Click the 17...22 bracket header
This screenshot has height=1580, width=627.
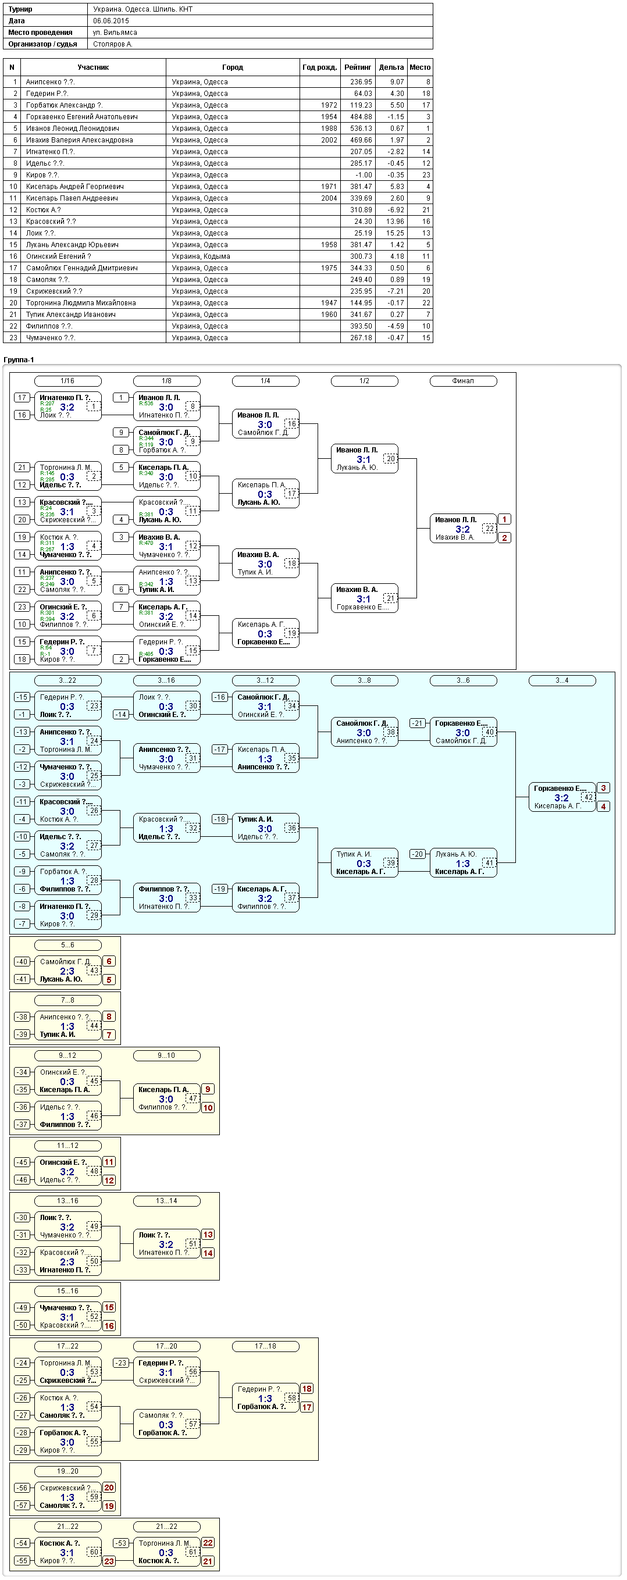click(67, 1346)
